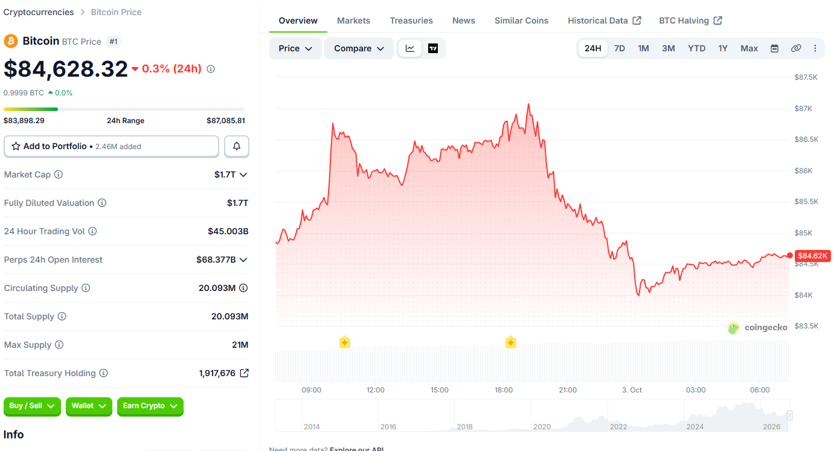Image resolution: width=834 pixels, height=451 pixels.
Task: Click the star icon in Add to Portfolio
Action: click(16, 146)
